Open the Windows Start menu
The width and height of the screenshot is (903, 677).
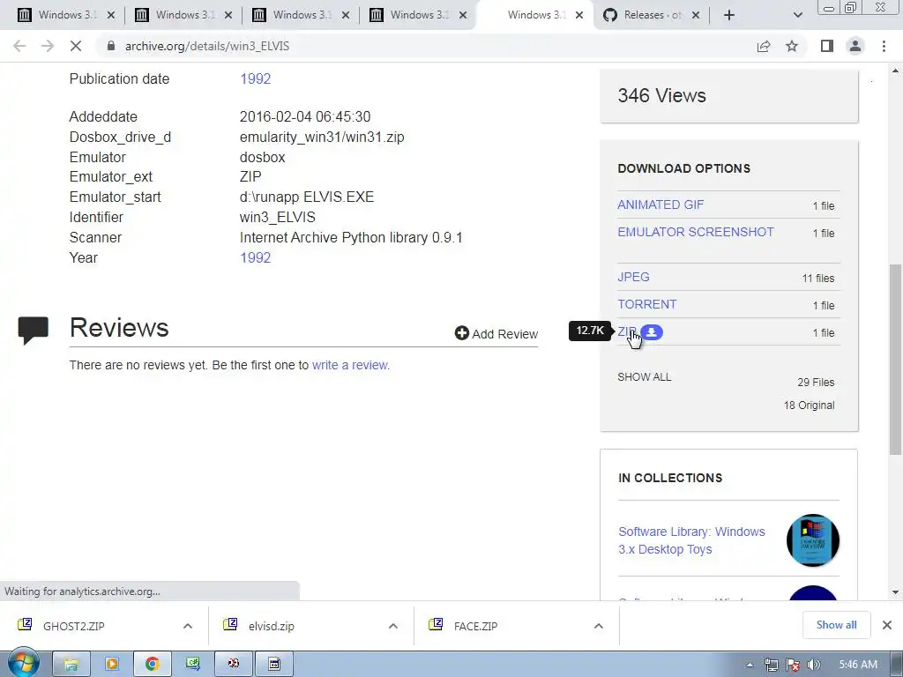[x=23, y=664]
